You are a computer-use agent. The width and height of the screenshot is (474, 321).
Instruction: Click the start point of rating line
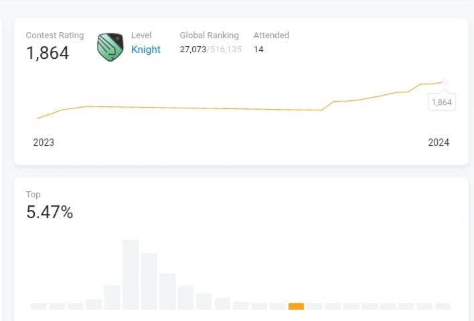(x=37, y=118)
